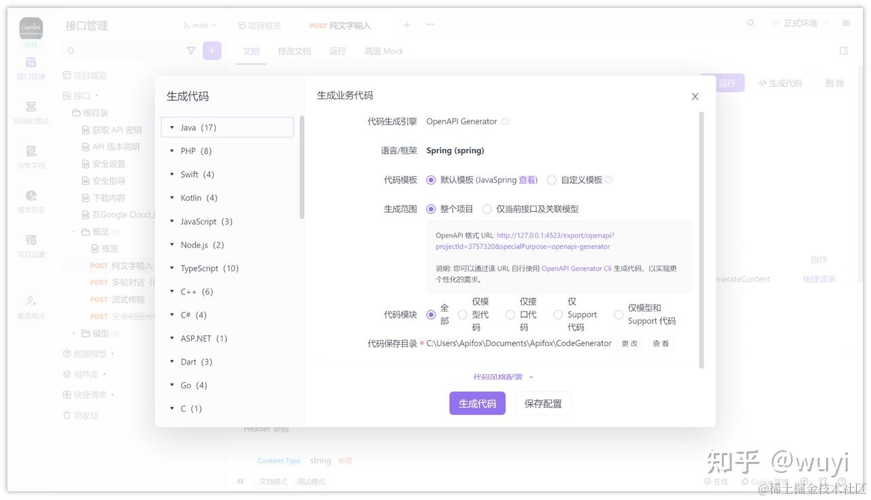This screenshot has height=500, width=871.
Task: Expand the Swift (4) language group
Action: pyautogui.click(x=227, y=174)
